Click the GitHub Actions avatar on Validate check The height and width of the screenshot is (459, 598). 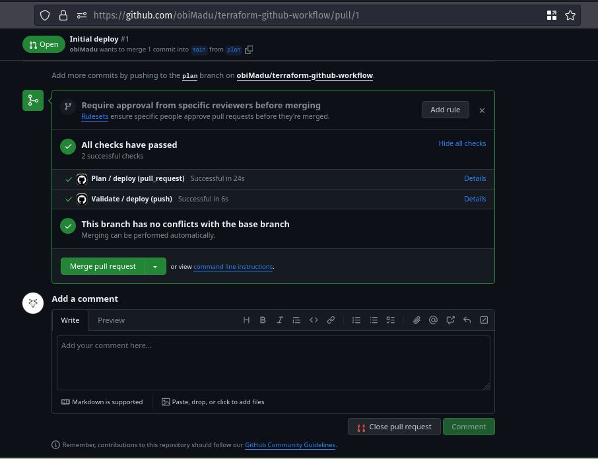tap(82, 199)
